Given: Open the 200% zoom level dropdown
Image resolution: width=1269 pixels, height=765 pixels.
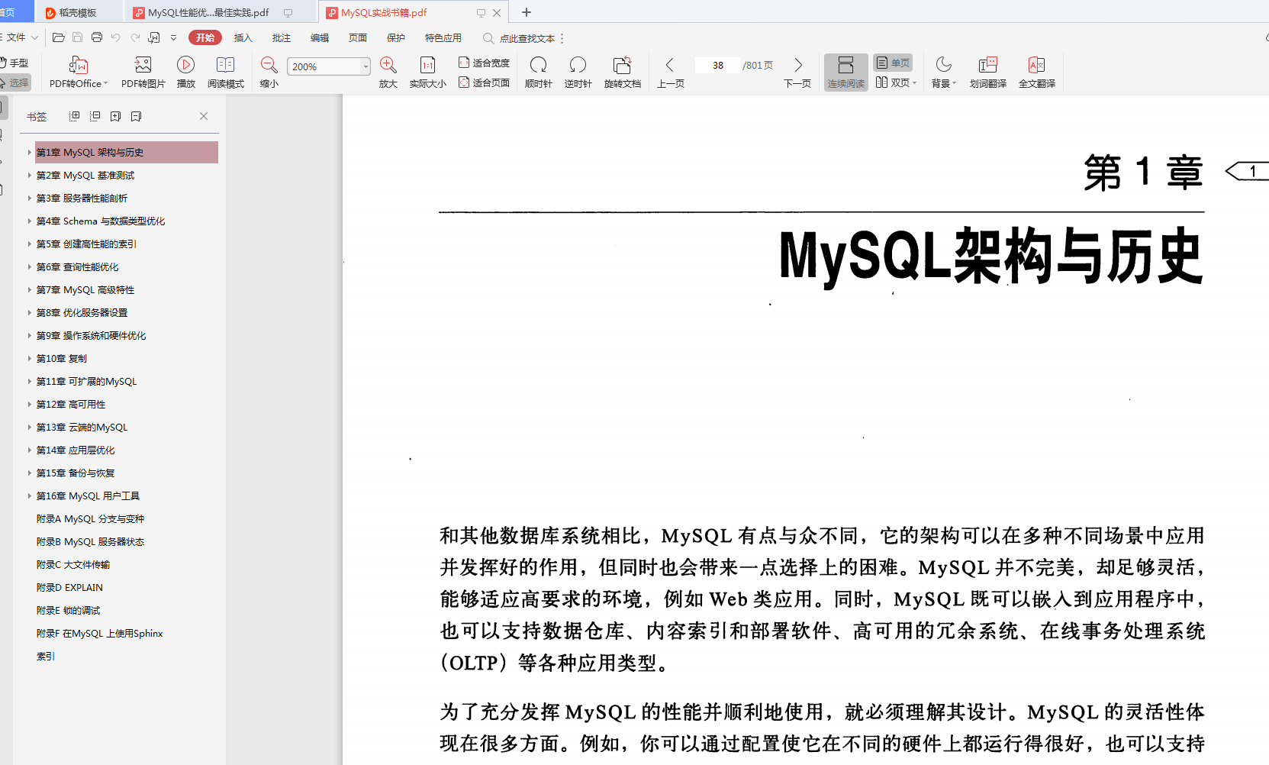Looking at the screenshot, I should pos(365,66).
